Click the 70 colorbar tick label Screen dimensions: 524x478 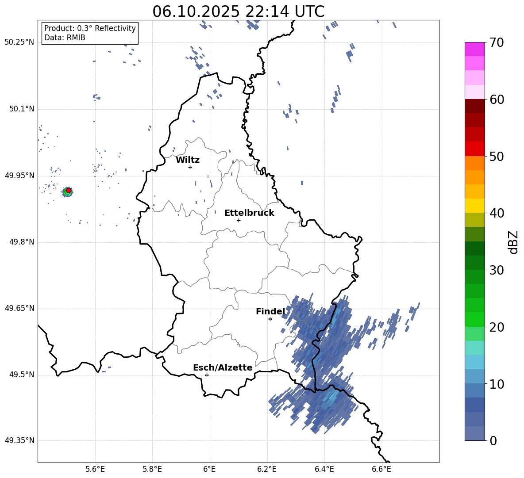497,42
